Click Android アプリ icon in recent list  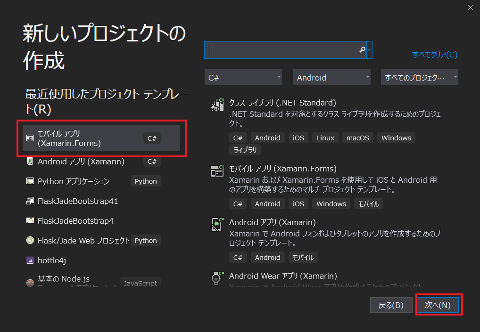30,161
